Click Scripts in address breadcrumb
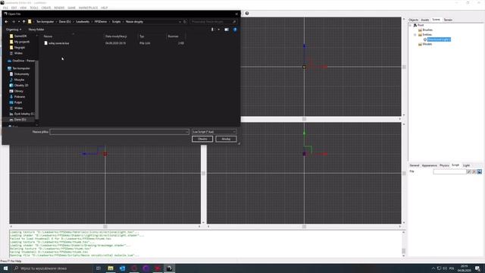 116,22
